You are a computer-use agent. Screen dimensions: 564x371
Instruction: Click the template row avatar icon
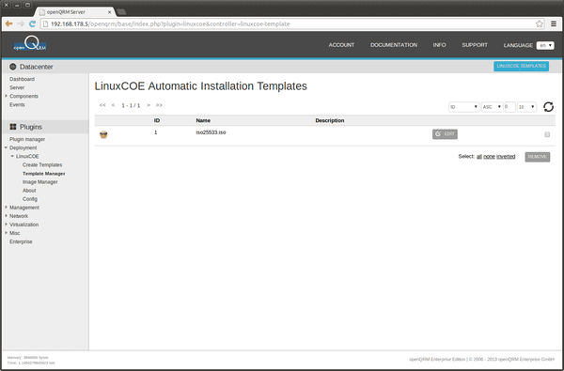[x=103, y=135]
